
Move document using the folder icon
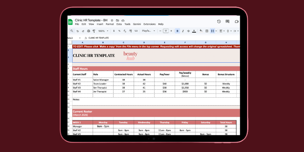pos(117,21)
